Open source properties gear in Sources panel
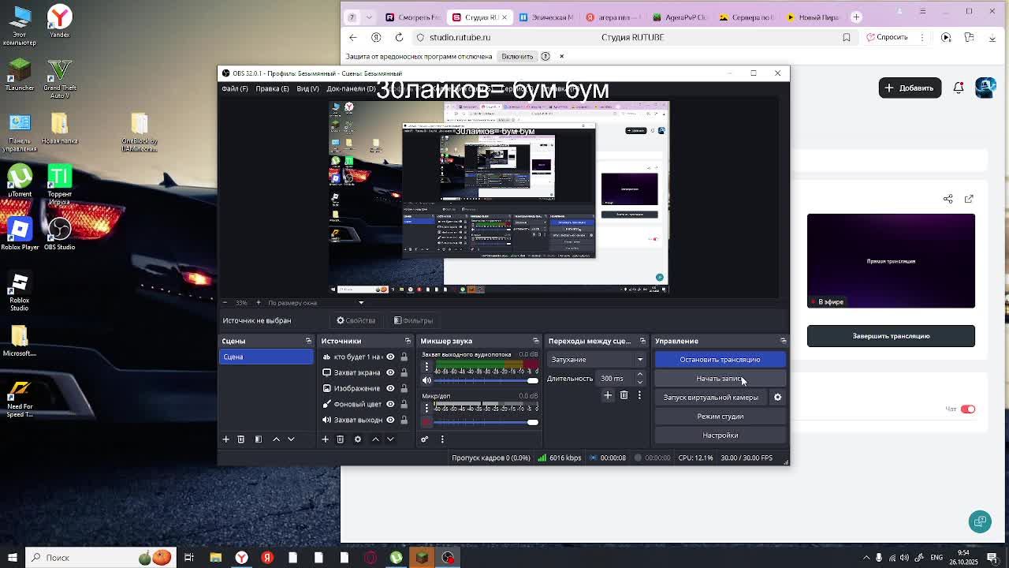 tap(358, 439)
